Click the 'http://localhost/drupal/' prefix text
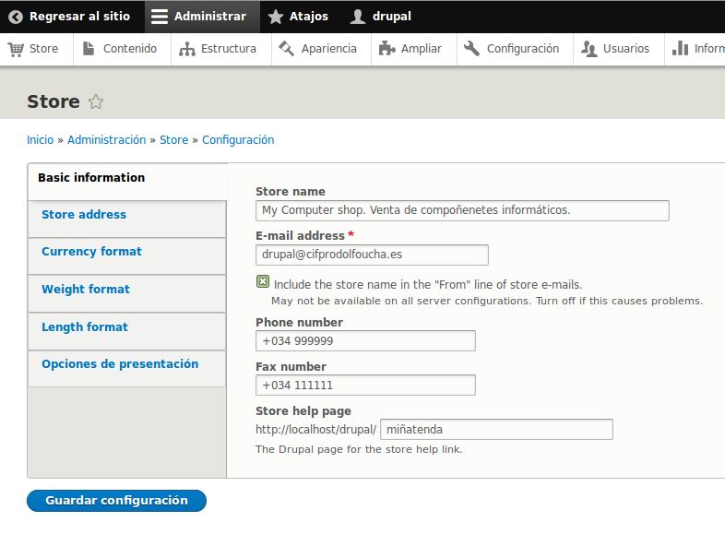 click(316, 430)
